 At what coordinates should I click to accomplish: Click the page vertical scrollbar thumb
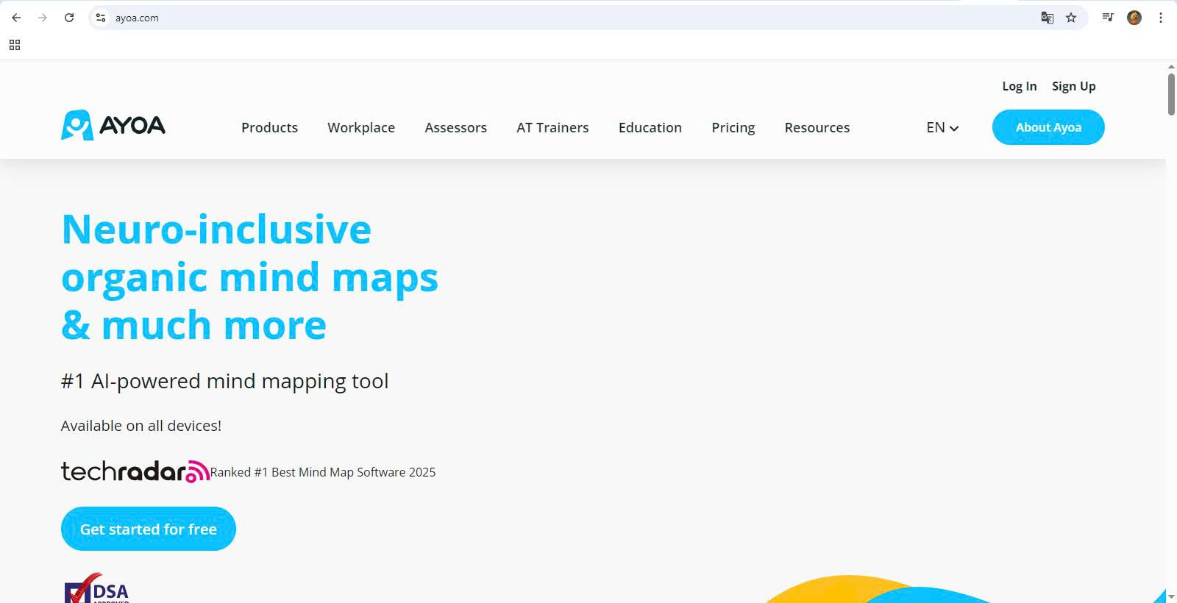[1171, 93]
